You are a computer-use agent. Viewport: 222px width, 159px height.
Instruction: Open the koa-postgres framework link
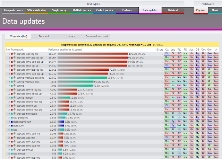pyautogui.click(x=20, y=118)
